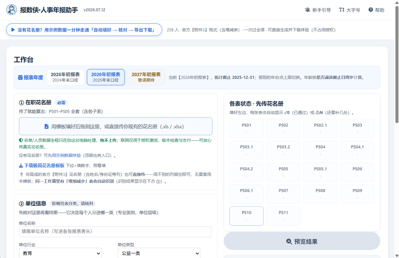Open help via the question mark icon
The image size is (399, 258).
tap(371, 10)
